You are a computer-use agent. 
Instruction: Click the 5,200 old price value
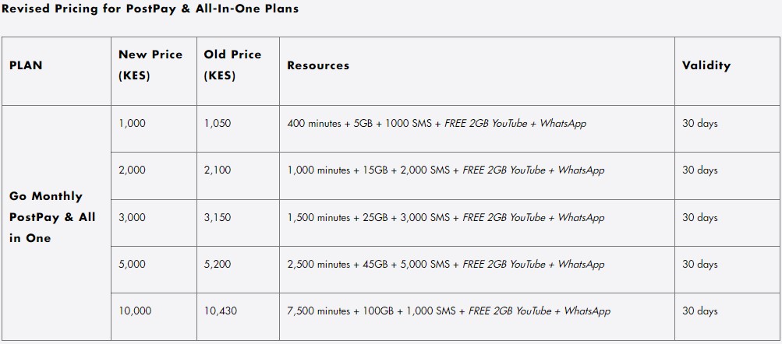tap(218, 265)
